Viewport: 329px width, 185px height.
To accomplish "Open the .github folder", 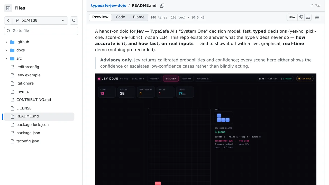I will click(23, 42).
